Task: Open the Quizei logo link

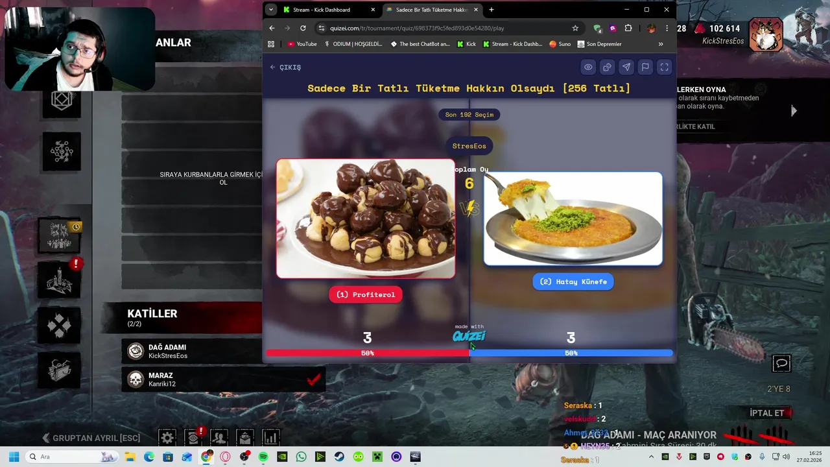Action: 469,335
